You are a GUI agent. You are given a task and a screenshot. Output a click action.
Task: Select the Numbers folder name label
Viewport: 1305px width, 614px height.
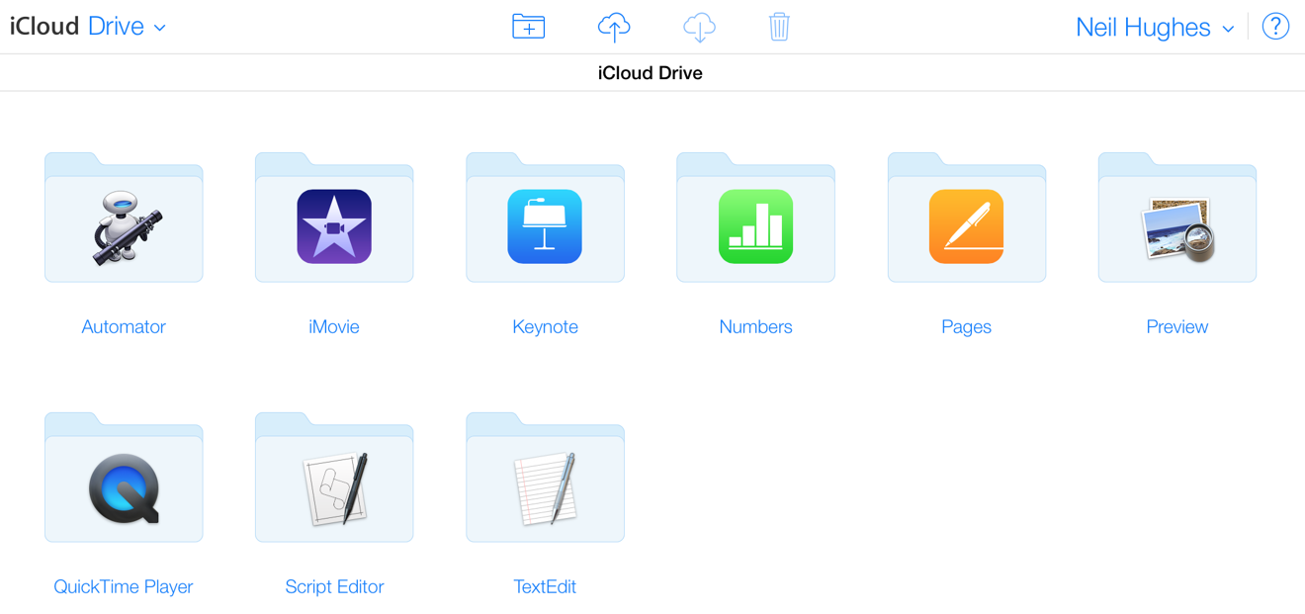click(x=755, y=326)
